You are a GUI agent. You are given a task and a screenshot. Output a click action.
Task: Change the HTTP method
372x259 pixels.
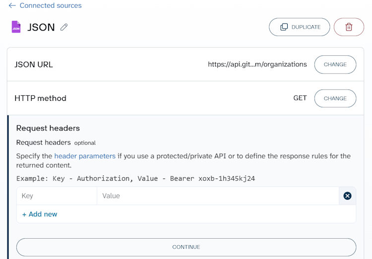335,98
